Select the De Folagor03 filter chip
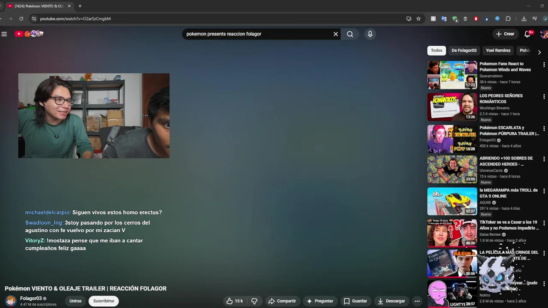Screen dimensions: 548x308 pos(464,50)
